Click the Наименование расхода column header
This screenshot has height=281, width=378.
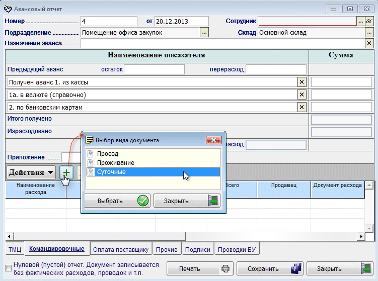36,189
